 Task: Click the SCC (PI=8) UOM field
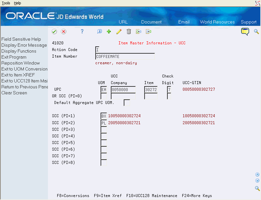(104, 163)
